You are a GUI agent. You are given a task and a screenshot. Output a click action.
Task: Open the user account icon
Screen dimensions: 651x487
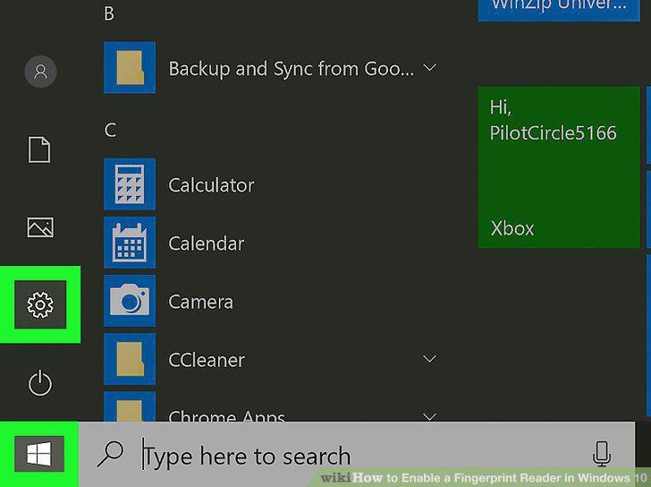point(40,72)
